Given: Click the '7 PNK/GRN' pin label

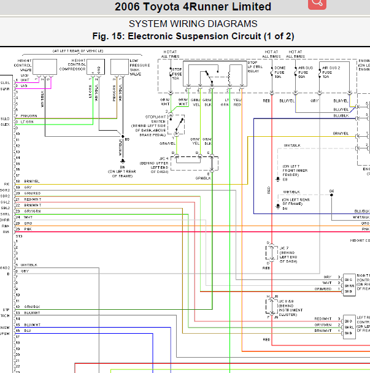Looking at the screenshot, I should coord(26,116).
